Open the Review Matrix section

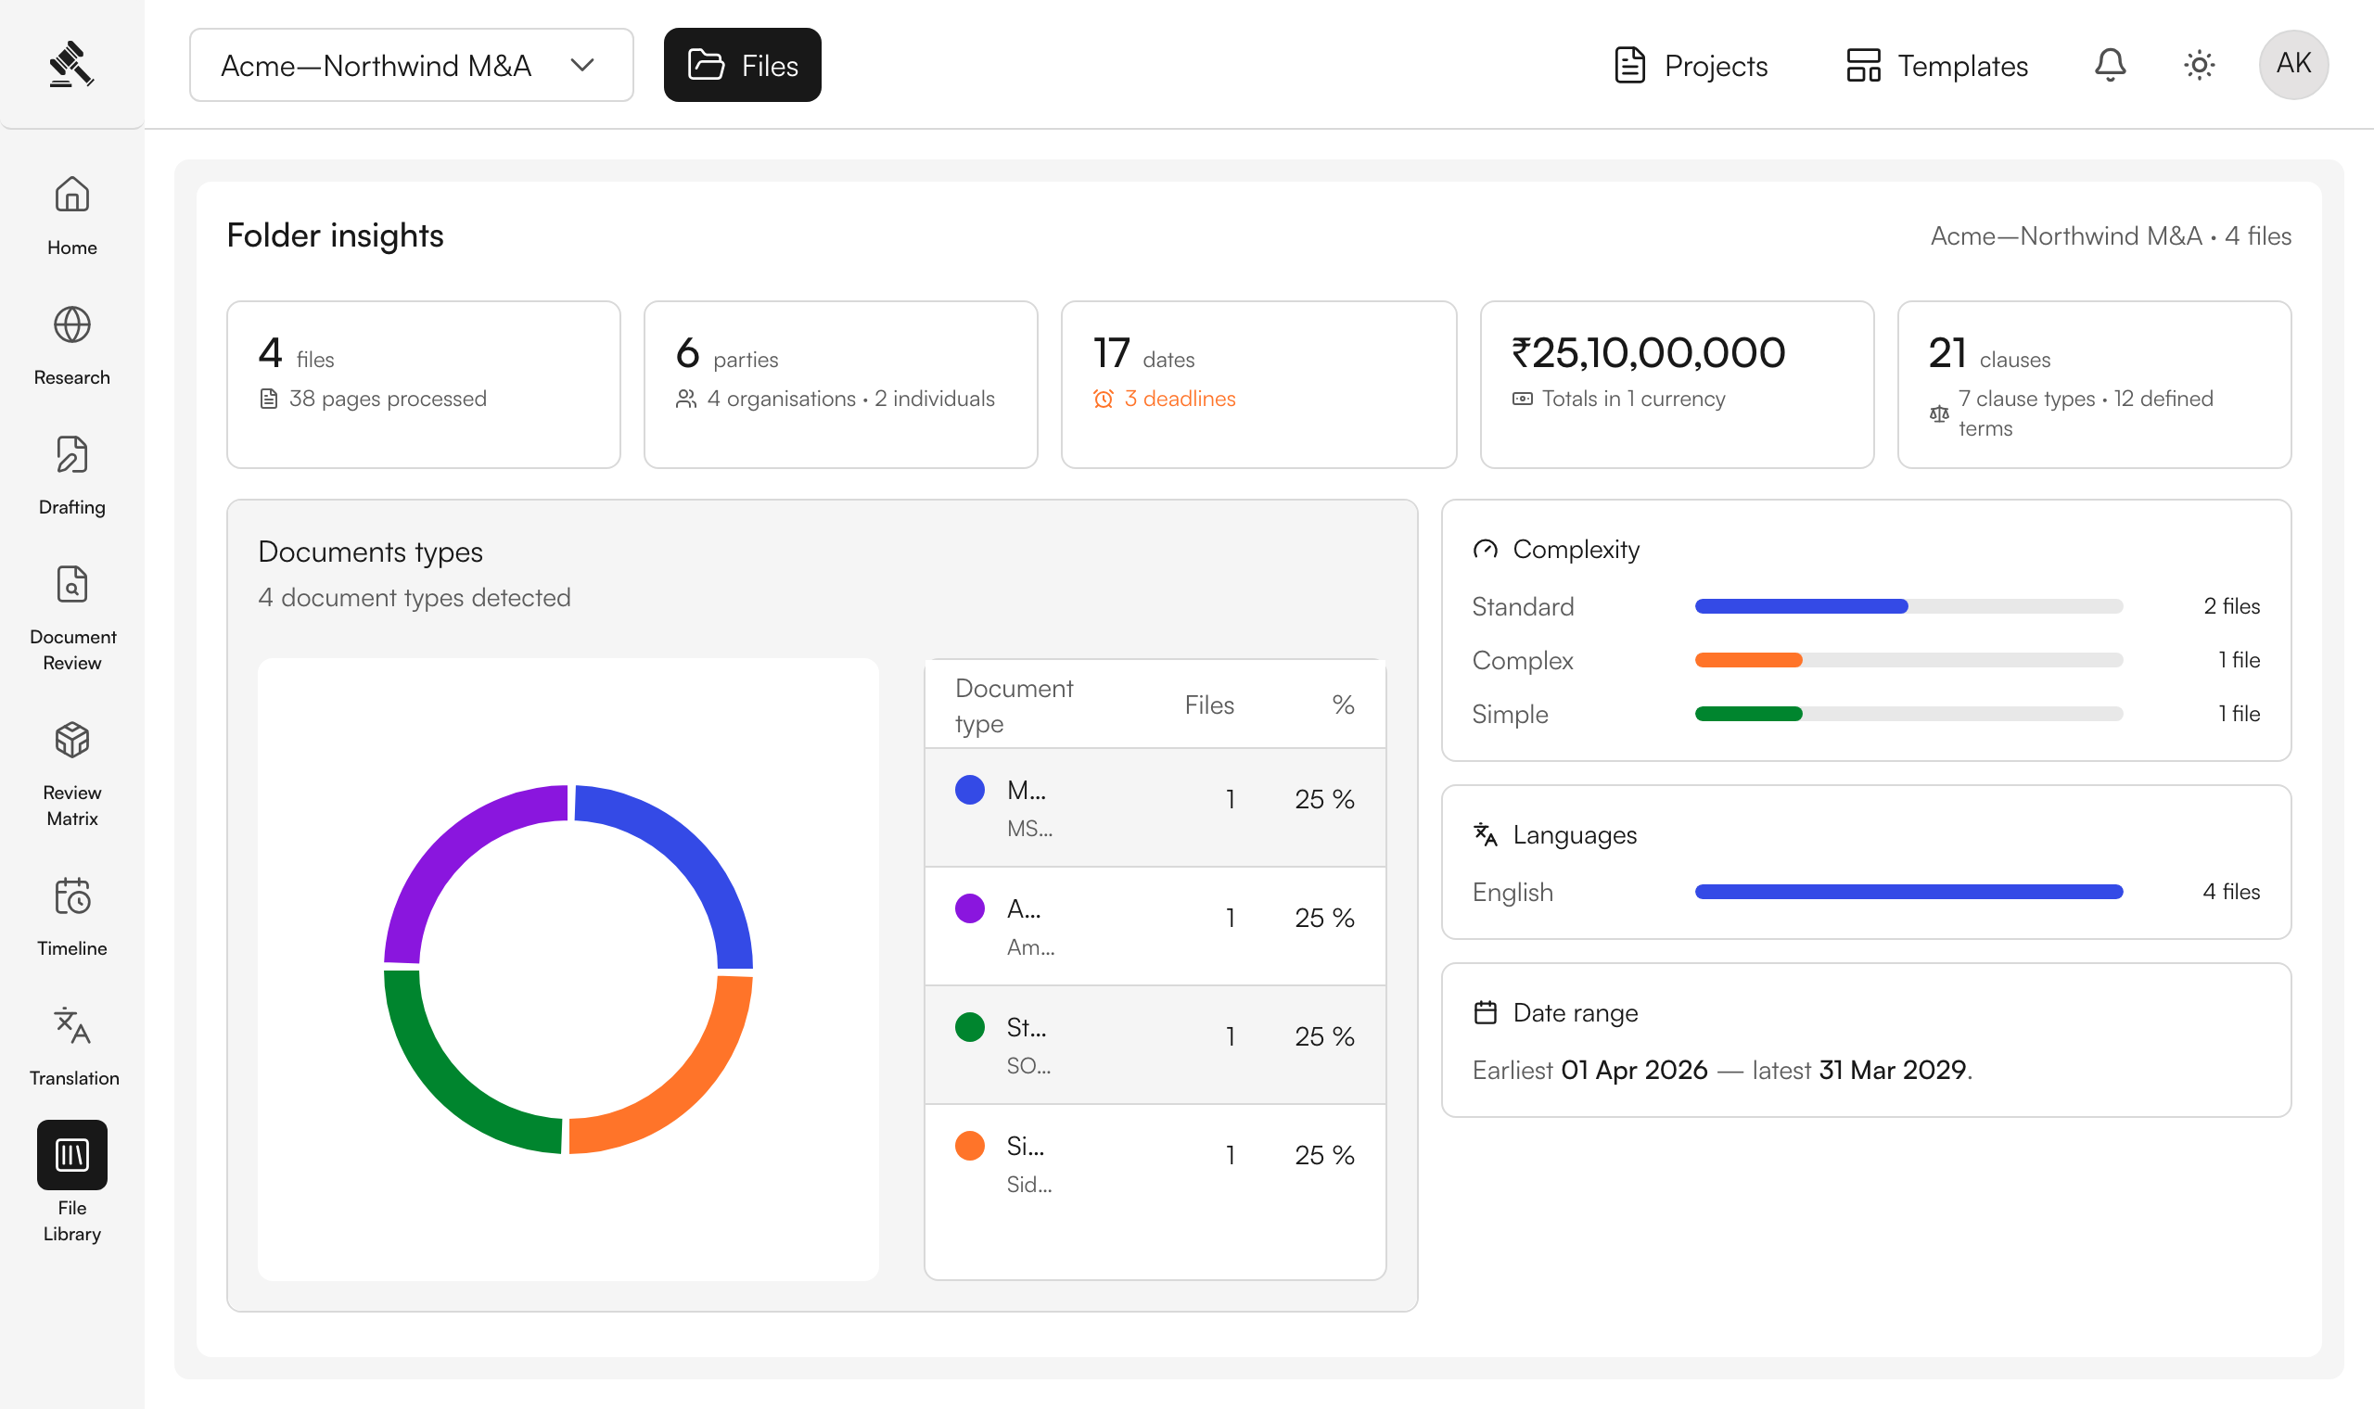pos(72,774)
